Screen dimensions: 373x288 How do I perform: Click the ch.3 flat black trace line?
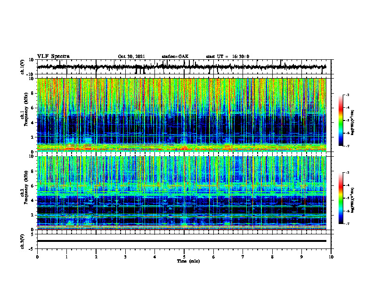(x=182, y=241)
